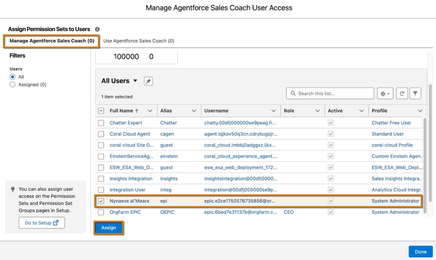The height and width of the screenshot is (260, 436).
Task: Open Chatter Free User profile link
Action: pyautogui.click(x=391, y=123)
